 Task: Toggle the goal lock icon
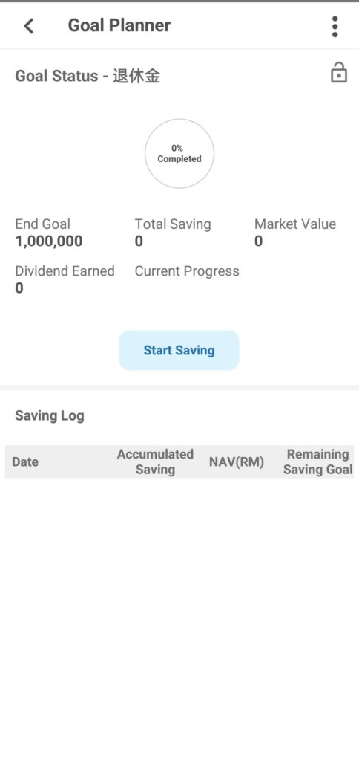pos(339,74)
